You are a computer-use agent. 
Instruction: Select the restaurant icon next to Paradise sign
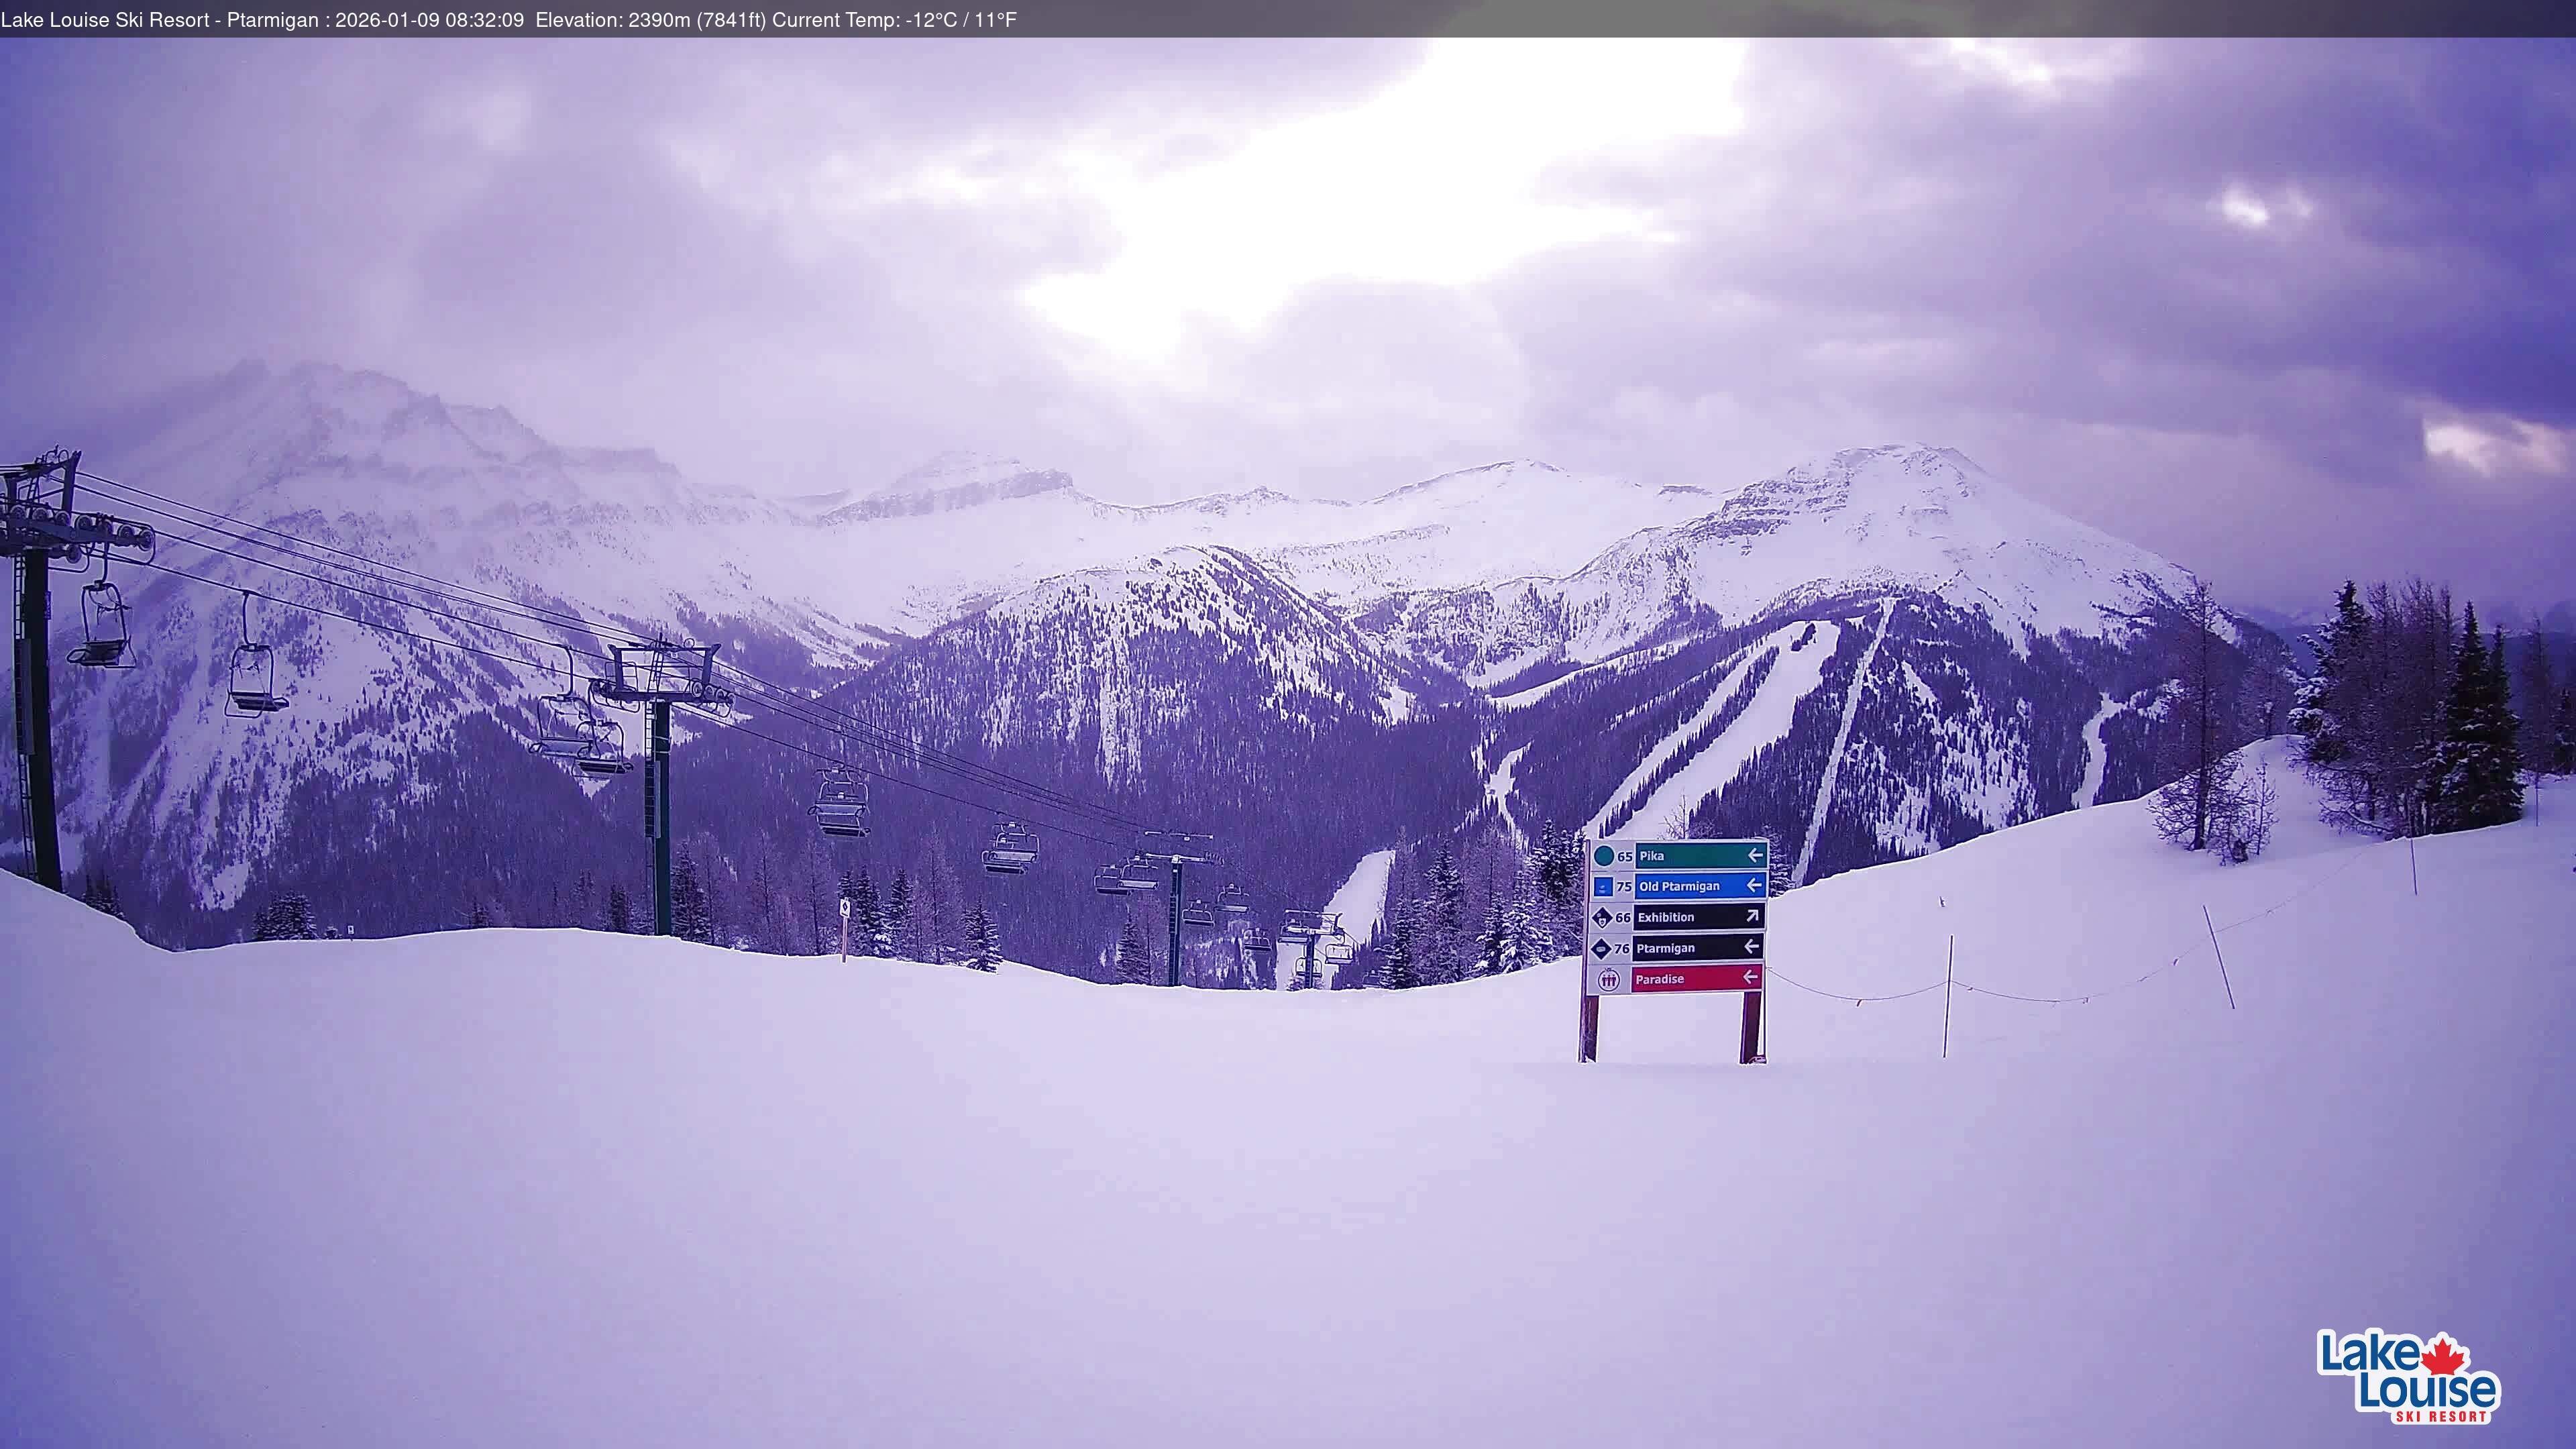pos(1610,981)
